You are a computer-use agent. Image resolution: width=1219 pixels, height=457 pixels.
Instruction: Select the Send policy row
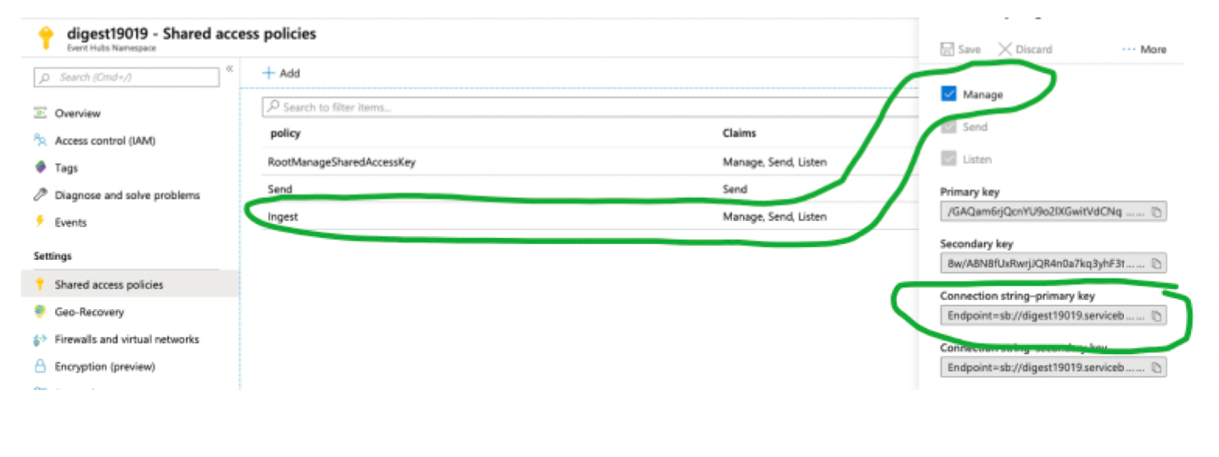click(591, 189)
